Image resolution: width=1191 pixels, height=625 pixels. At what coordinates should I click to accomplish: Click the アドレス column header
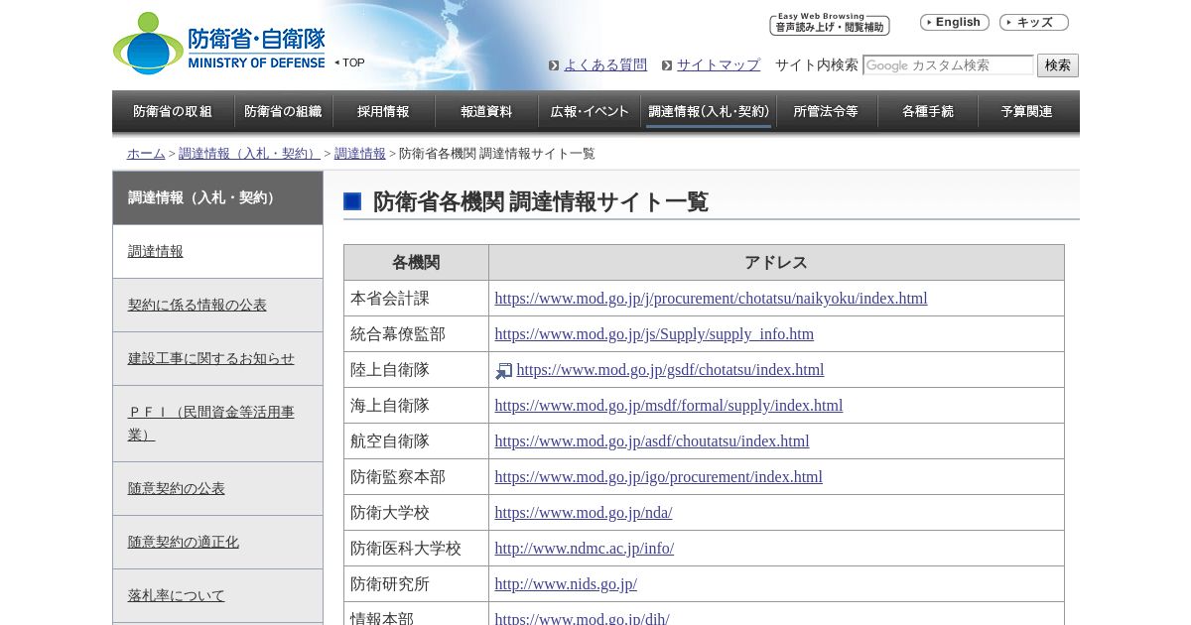click(776, 263)
